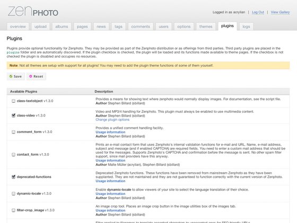This screenshot has width=297, height=223.
Task: Check the dynamic-locale plugin checkbox
Action: (13, 193)
